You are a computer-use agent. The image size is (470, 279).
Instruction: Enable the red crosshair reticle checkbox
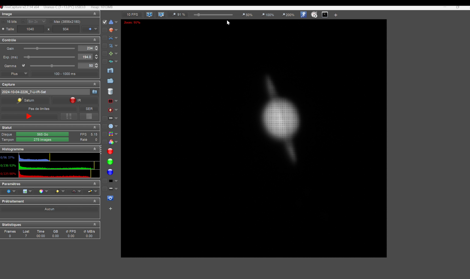(x=105, y=30)
